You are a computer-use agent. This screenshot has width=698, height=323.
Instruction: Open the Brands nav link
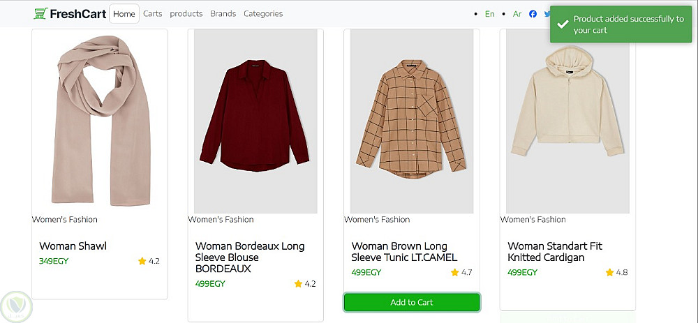point(223,13)
